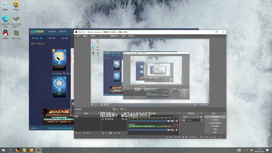Adjust the desktop audio volume slider
The height and width of the screenshot is (153, 272).
149,130
